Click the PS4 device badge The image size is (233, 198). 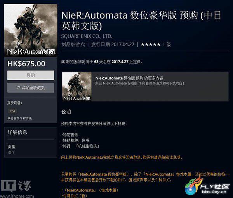pyautogui.click(x=12, y=111)
